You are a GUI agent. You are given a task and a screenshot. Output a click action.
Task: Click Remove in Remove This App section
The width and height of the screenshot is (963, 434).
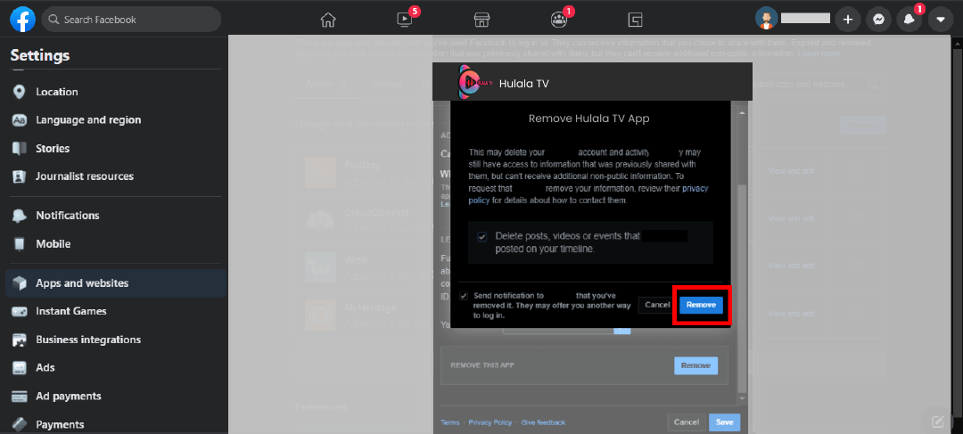[x=695, y=366]
